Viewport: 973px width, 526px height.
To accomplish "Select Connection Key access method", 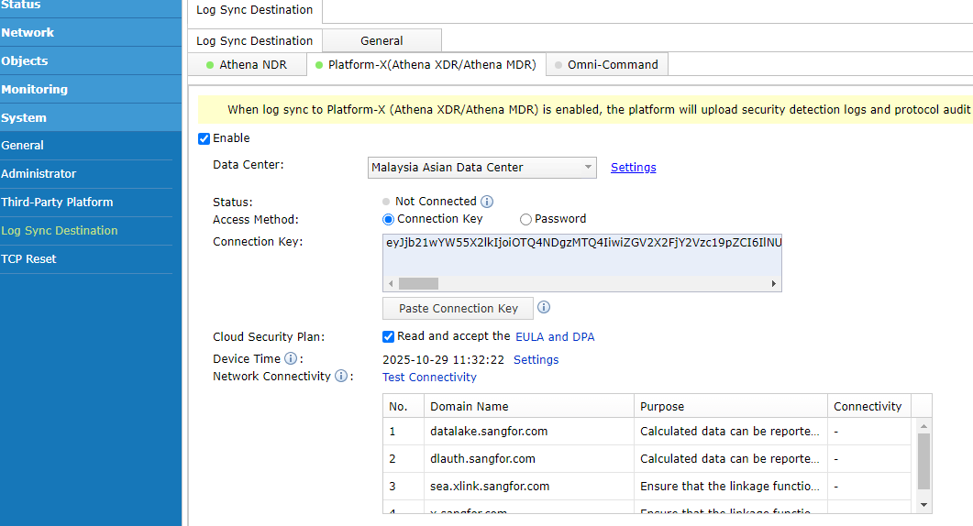I will tap(389, 219).
